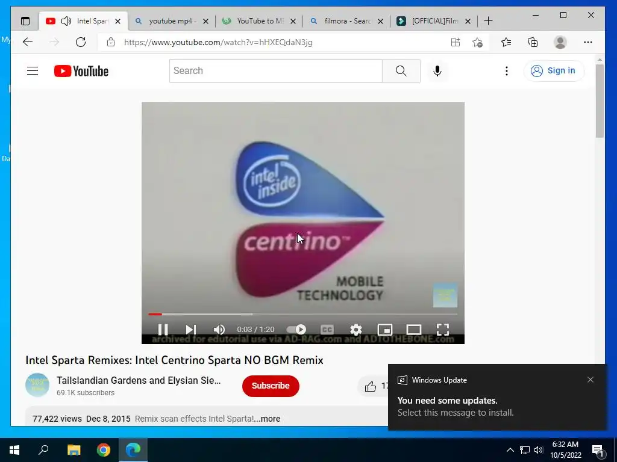Click Microsoft Edge taskbar icon

pyautogui.click(x=133, y=450)
